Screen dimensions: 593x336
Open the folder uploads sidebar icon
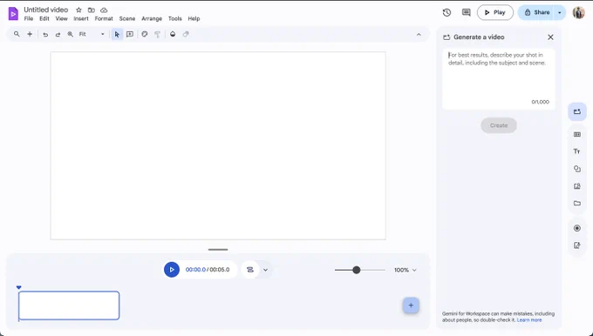click(577, 203)
